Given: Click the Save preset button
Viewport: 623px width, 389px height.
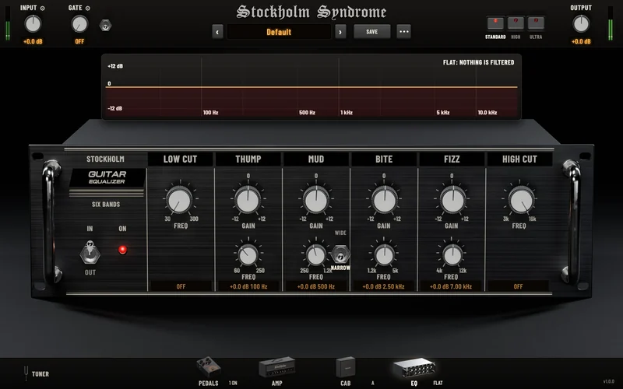Looking at the screenshot, I should pos(372,32).
